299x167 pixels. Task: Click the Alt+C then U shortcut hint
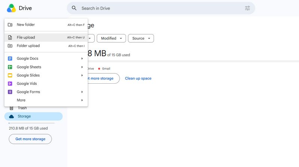tap(76, 38)
